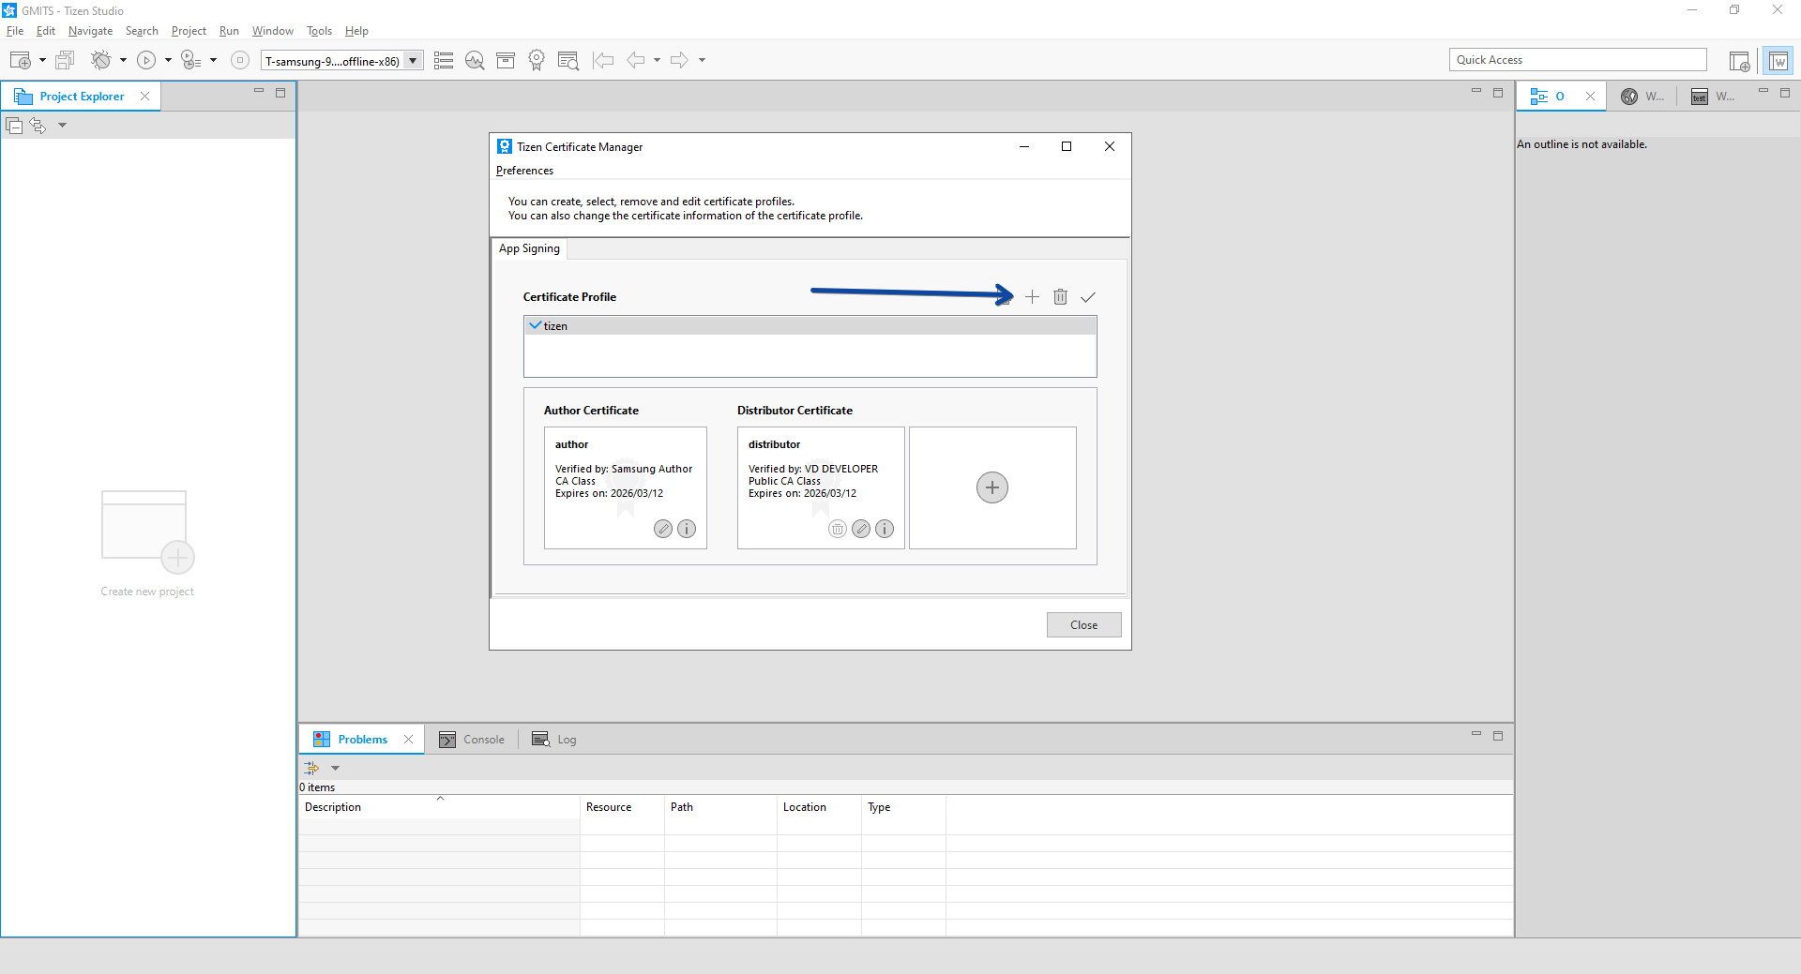
Task: Open the Project menu
Action: pyautogui.click(x=189, y=31)
